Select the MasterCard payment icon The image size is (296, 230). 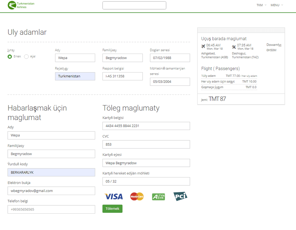tap(136, 196)
